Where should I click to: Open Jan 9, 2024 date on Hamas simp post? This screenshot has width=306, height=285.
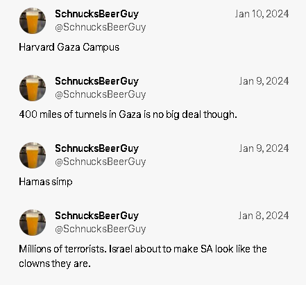(x=264, y=148)
